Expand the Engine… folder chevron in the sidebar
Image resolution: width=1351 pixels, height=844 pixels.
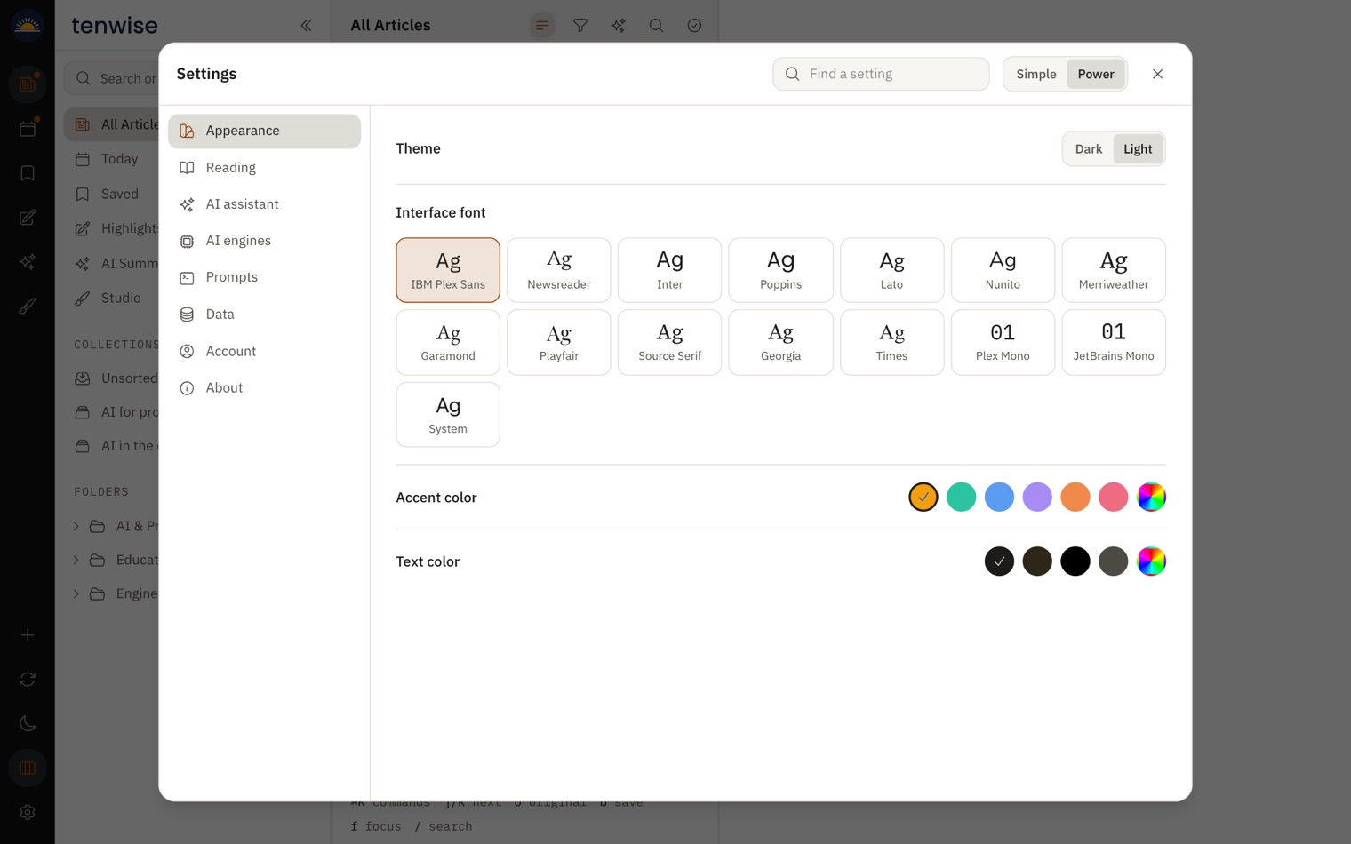click(x=76, y=593)
